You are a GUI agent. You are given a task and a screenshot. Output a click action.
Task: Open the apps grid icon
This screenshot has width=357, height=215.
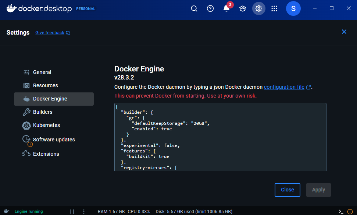pos(274,9)
